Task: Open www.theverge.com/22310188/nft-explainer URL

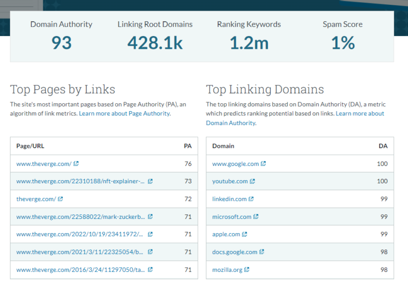Action: [x=80, y=181]
